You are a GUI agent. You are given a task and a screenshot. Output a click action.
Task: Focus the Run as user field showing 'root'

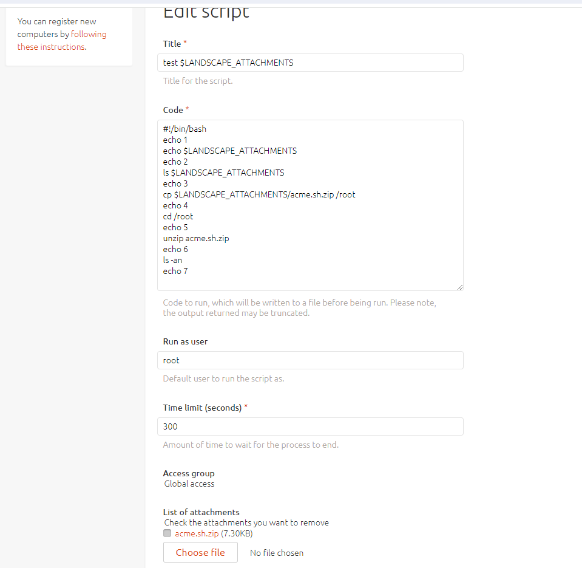pos(310,360)
